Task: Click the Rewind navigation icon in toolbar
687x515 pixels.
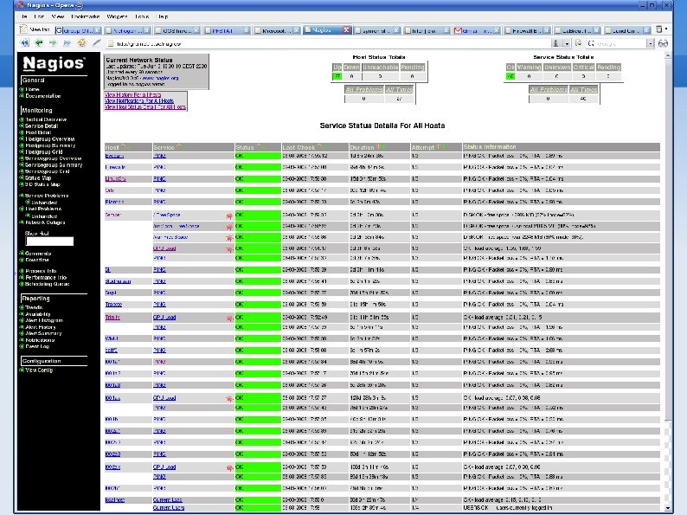Action: 24,43
